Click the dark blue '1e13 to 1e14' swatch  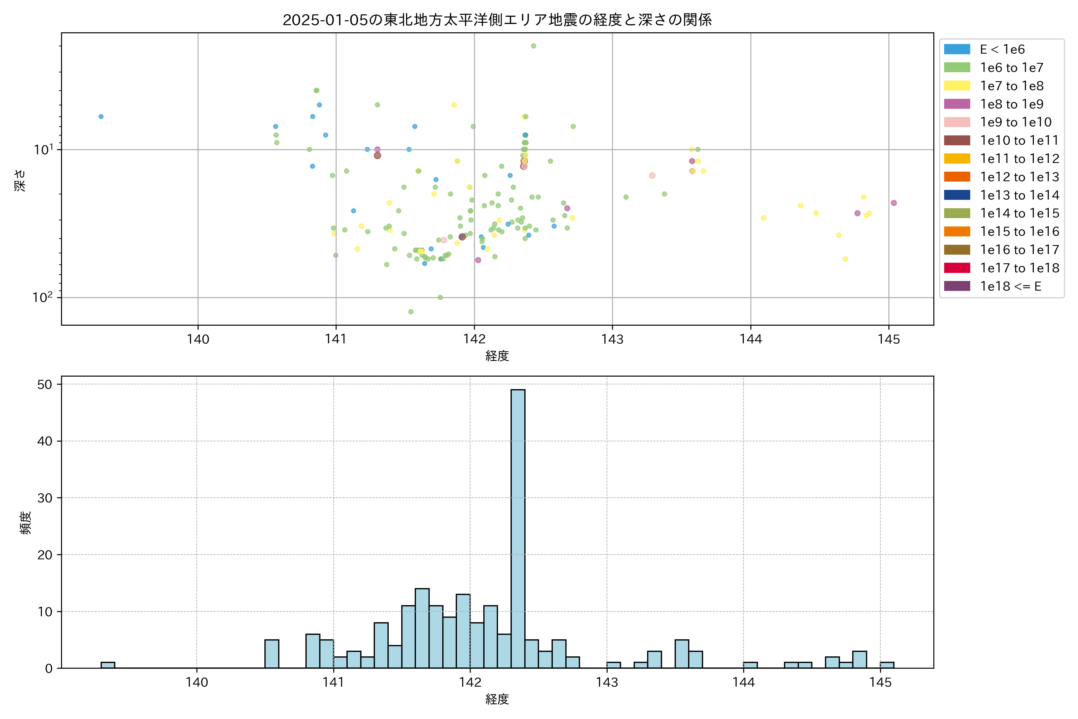pos(956,195)
